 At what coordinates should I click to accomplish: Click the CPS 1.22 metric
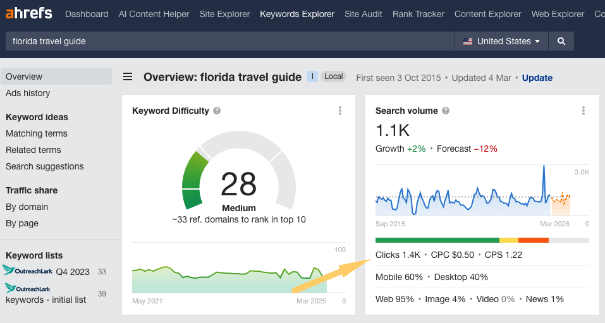[x=503, y=255]
